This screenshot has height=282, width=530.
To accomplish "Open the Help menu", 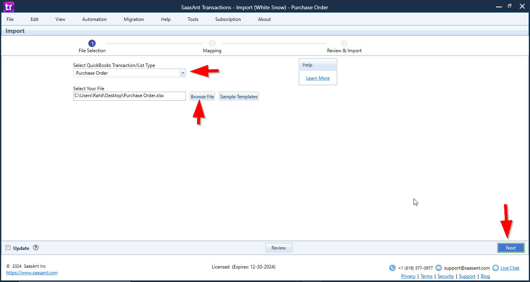I will [x=166, y=19].
